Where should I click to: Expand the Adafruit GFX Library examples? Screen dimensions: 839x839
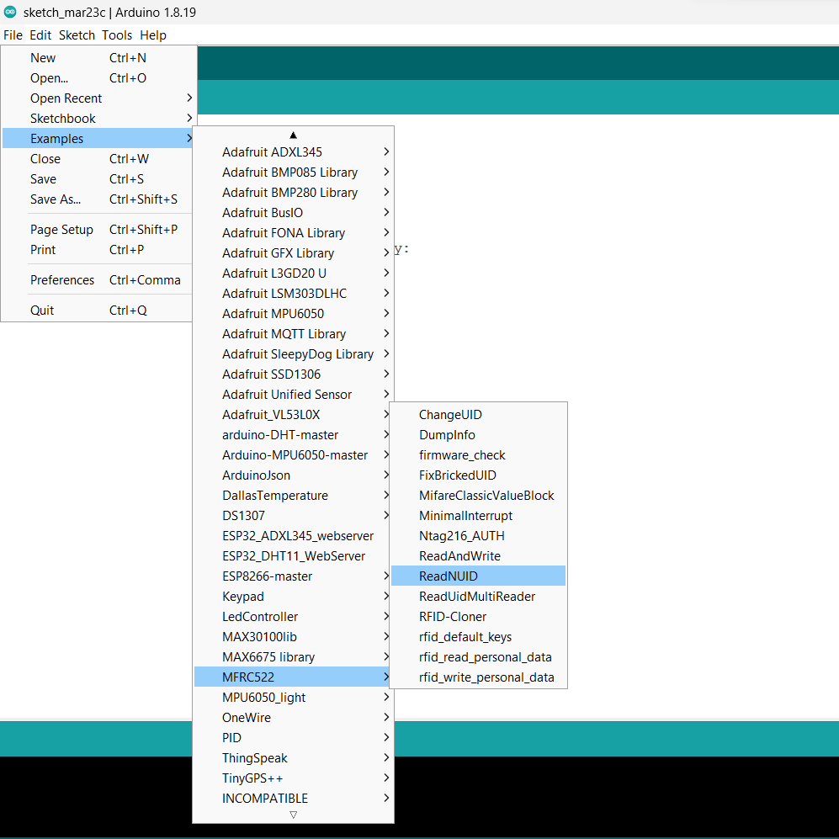385,252
